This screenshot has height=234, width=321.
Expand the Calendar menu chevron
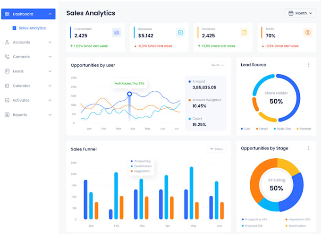(50, 86)
